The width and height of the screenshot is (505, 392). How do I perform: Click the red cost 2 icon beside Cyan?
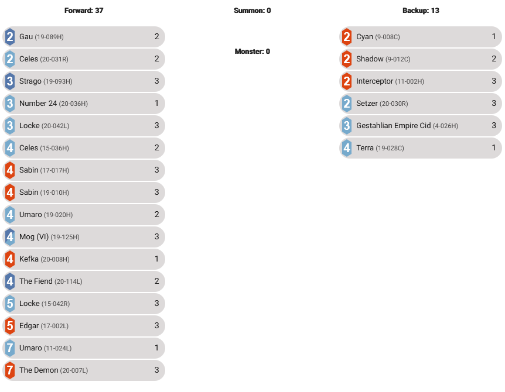(x=347, y=37)
